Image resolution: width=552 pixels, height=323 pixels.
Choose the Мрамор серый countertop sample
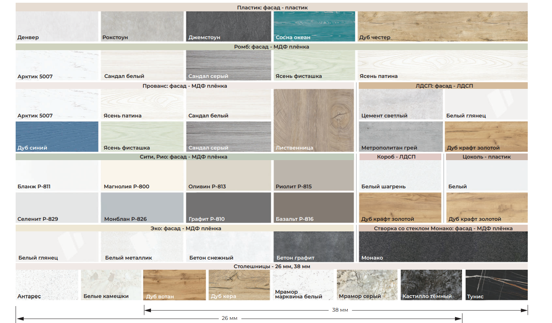[x=367, y=285]
